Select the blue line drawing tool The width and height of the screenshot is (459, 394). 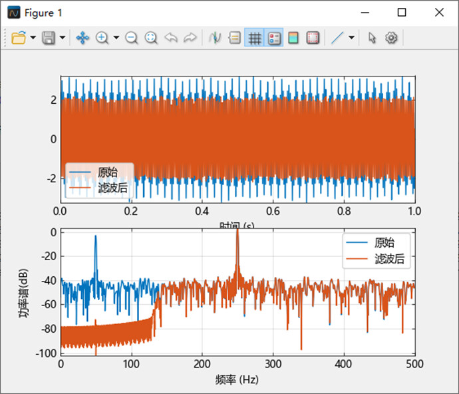[337, 38]
